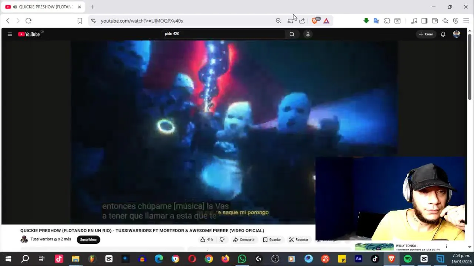This screenshot has height=266, width=474.
Task: Reload the page
Action: (29, 21)
